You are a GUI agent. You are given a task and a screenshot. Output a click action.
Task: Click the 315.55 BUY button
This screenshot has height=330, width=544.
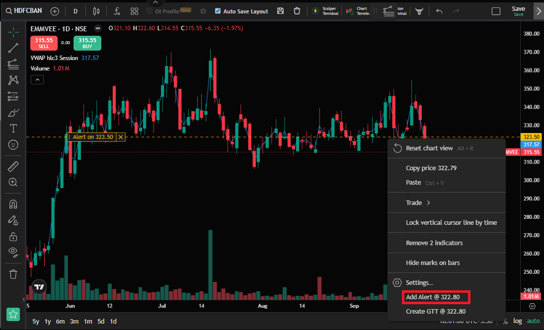pos(87,43)
